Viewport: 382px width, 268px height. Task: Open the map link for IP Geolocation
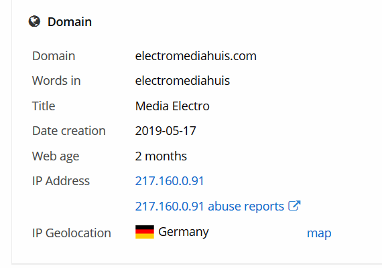pyautogui.click(x=319, y=233)
